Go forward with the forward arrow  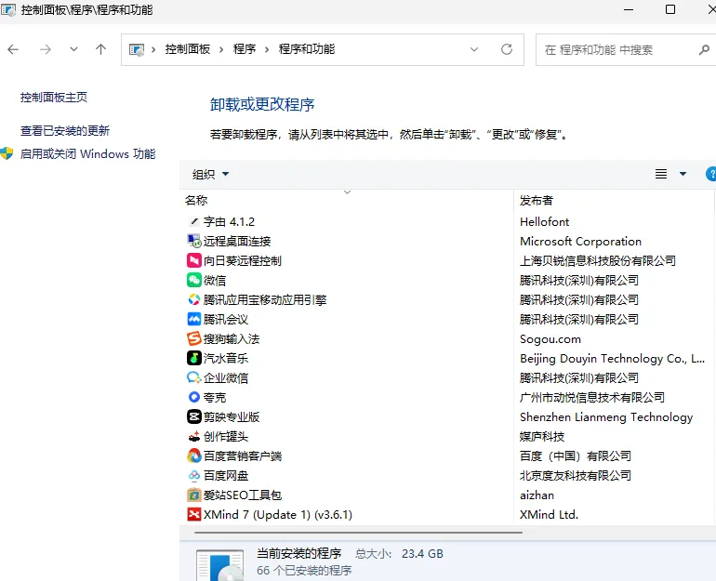tap(46, 49)
